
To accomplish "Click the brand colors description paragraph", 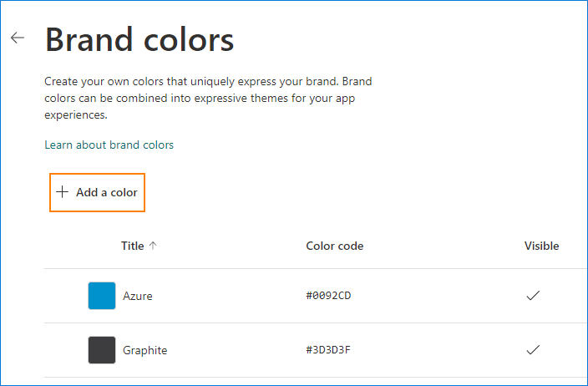I will (208, 99).
